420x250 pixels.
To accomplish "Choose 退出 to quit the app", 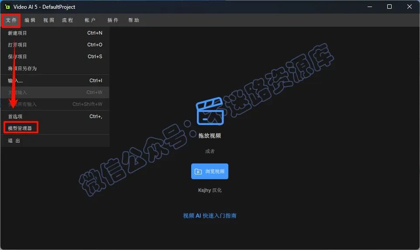I will pyautogui.click(x=55, y=141).
